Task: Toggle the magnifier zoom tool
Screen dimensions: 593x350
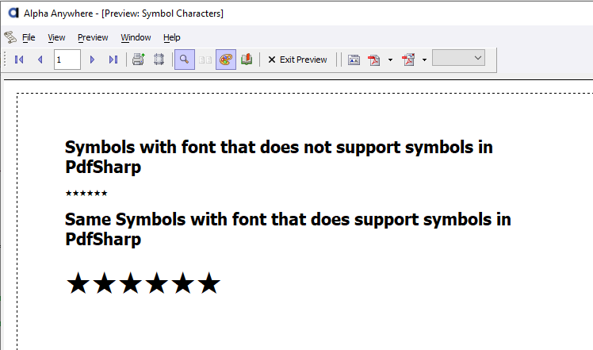Action: tap(185, 60)
